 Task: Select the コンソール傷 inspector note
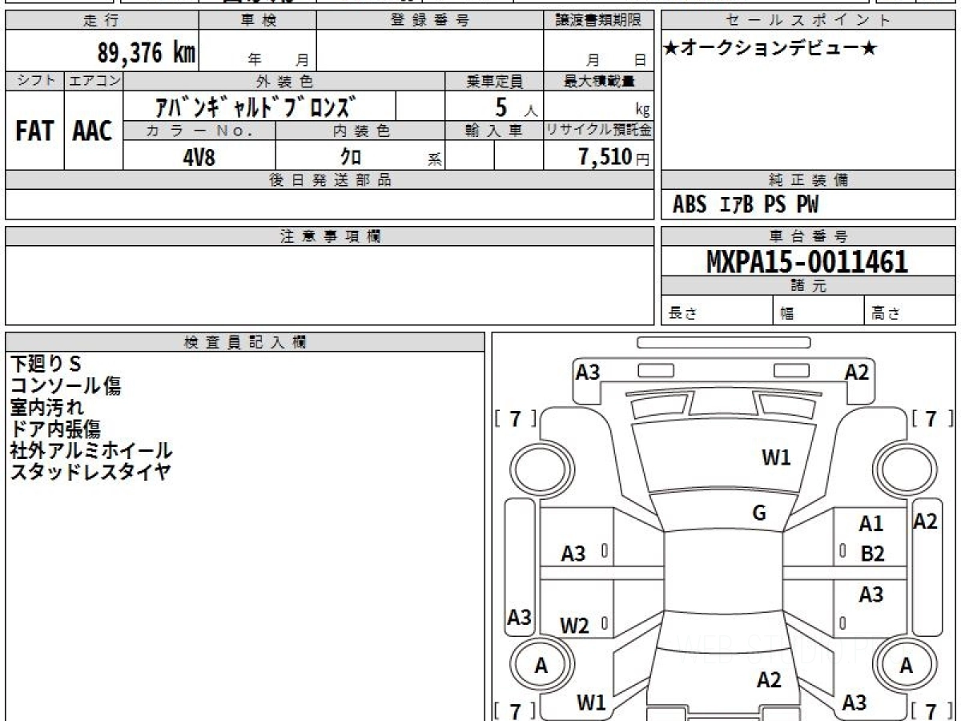click(66, 385)
